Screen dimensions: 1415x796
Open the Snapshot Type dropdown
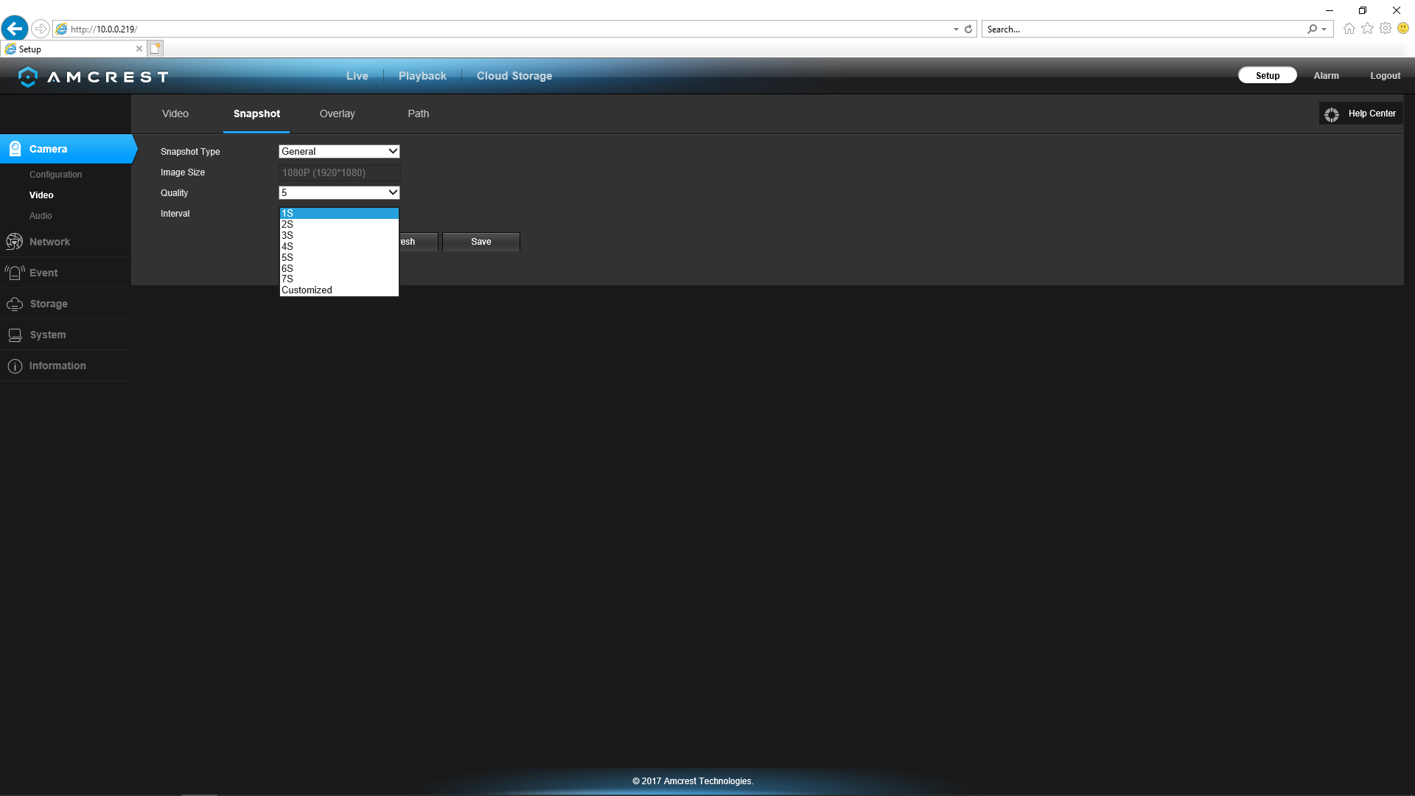pos(339,151)
